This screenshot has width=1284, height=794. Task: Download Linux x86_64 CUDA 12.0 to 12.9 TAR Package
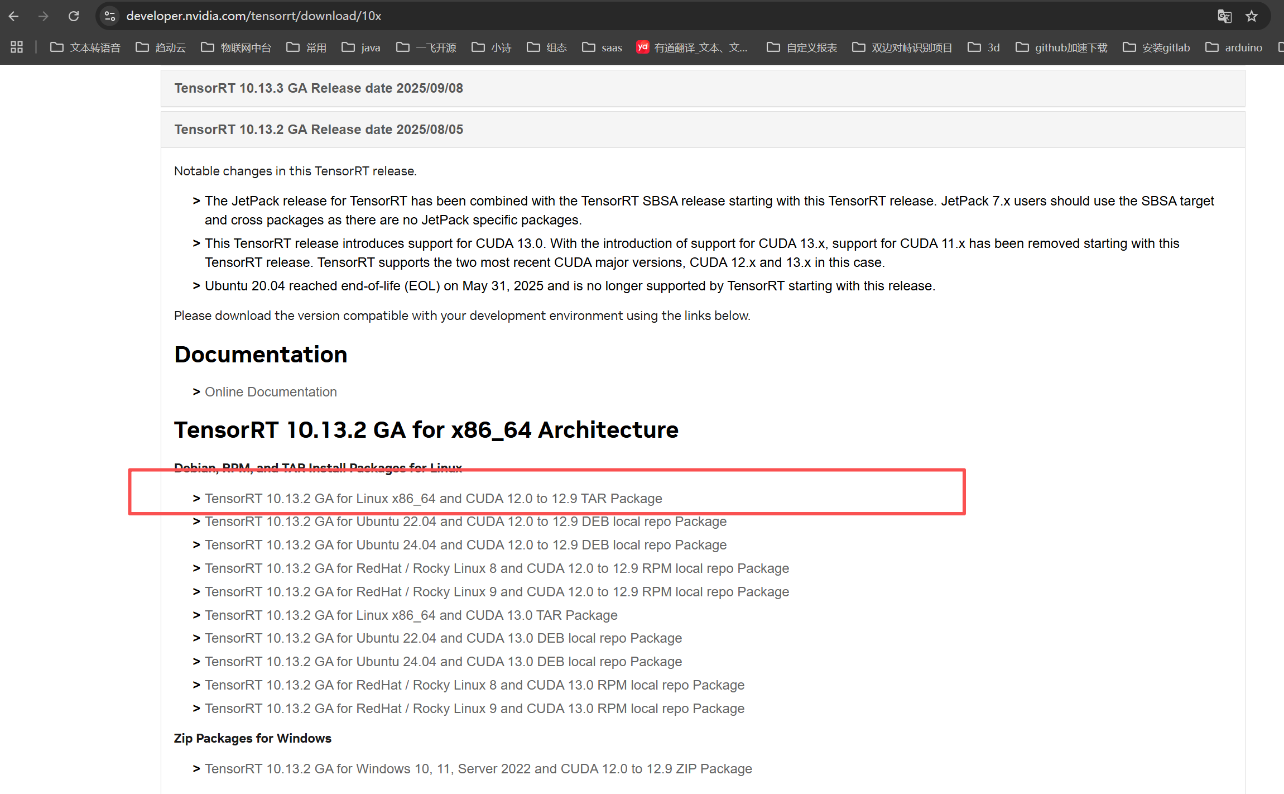[x=433, y=499]
